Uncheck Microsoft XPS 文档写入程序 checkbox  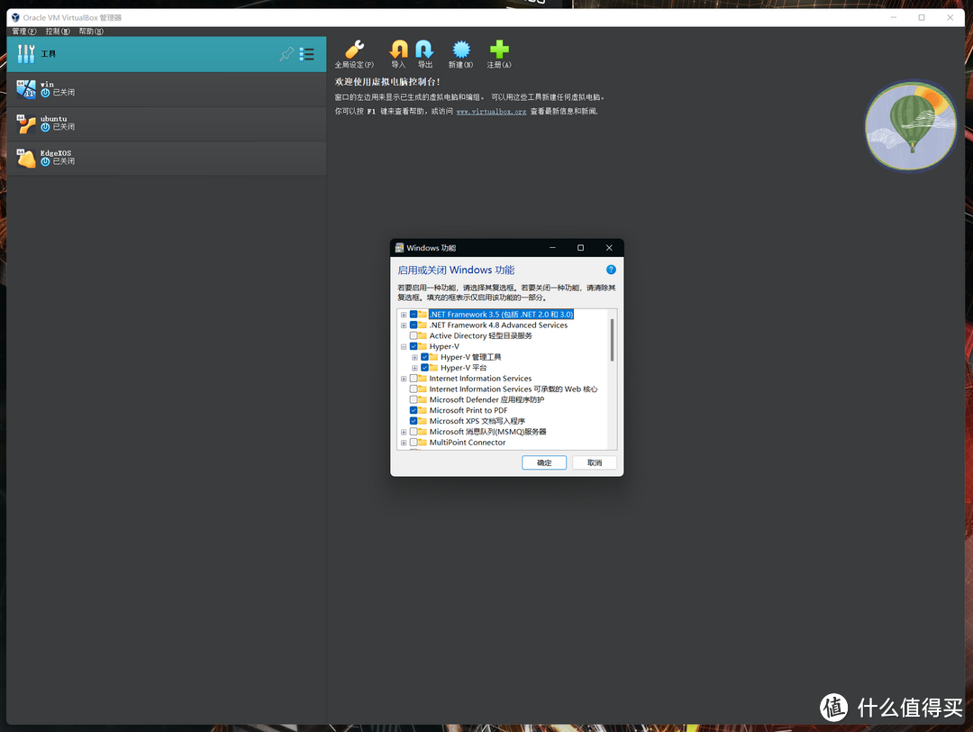click(x=414, y=421)
